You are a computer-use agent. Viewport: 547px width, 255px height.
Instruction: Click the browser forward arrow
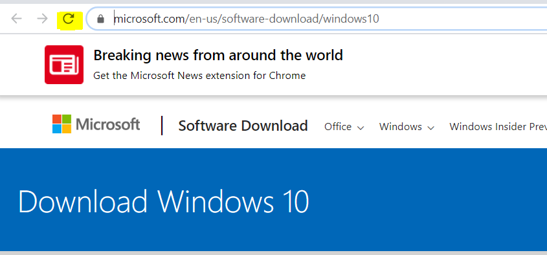point(42,19)
